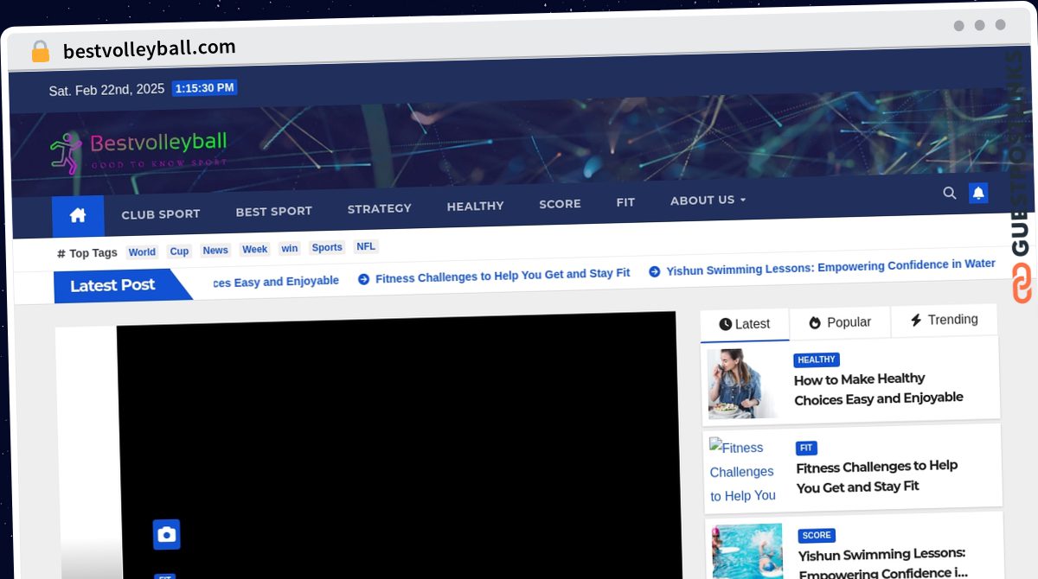Select the win top tag
Viewport: 1038px width, 579px height.
coord(290,249)
